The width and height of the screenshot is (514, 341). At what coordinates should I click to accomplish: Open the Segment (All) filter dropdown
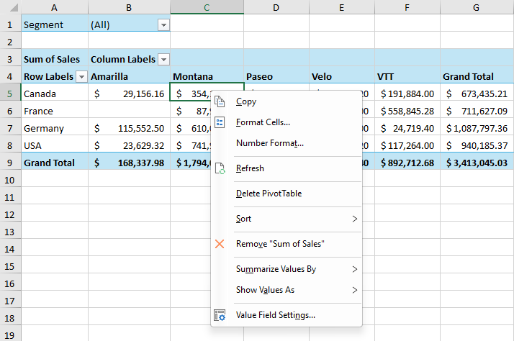pos(163,25)
